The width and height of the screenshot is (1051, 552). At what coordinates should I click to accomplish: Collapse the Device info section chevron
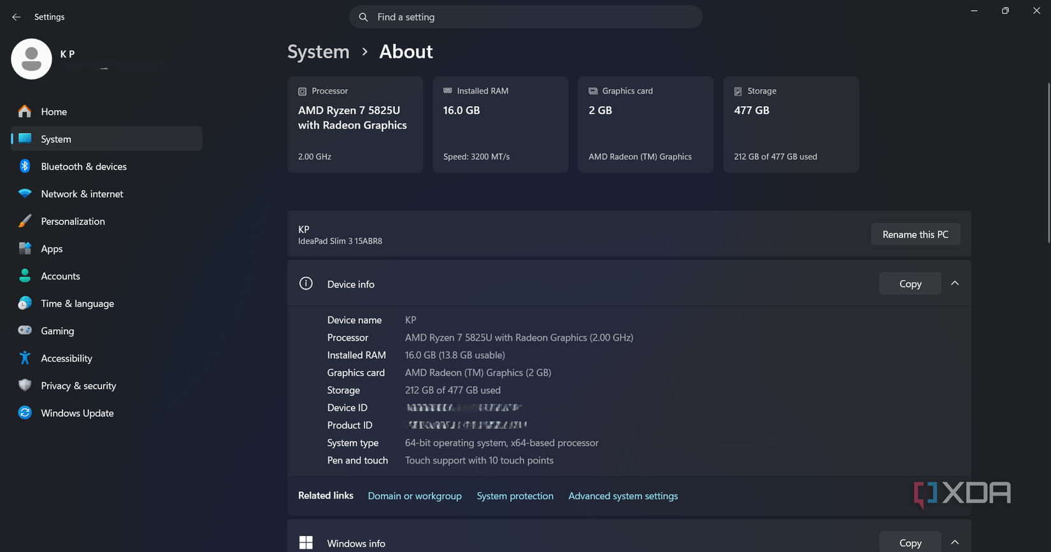point(955,283)
